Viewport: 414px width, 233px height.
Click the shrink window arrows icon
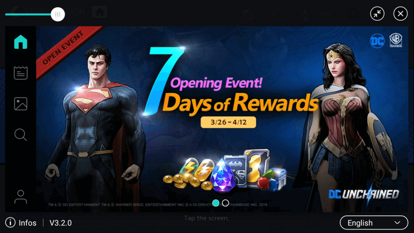click(377, 13)
